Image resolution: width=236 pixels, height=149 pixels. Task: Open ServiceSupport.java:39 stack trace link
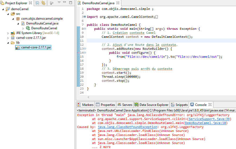tap(209, 119)
